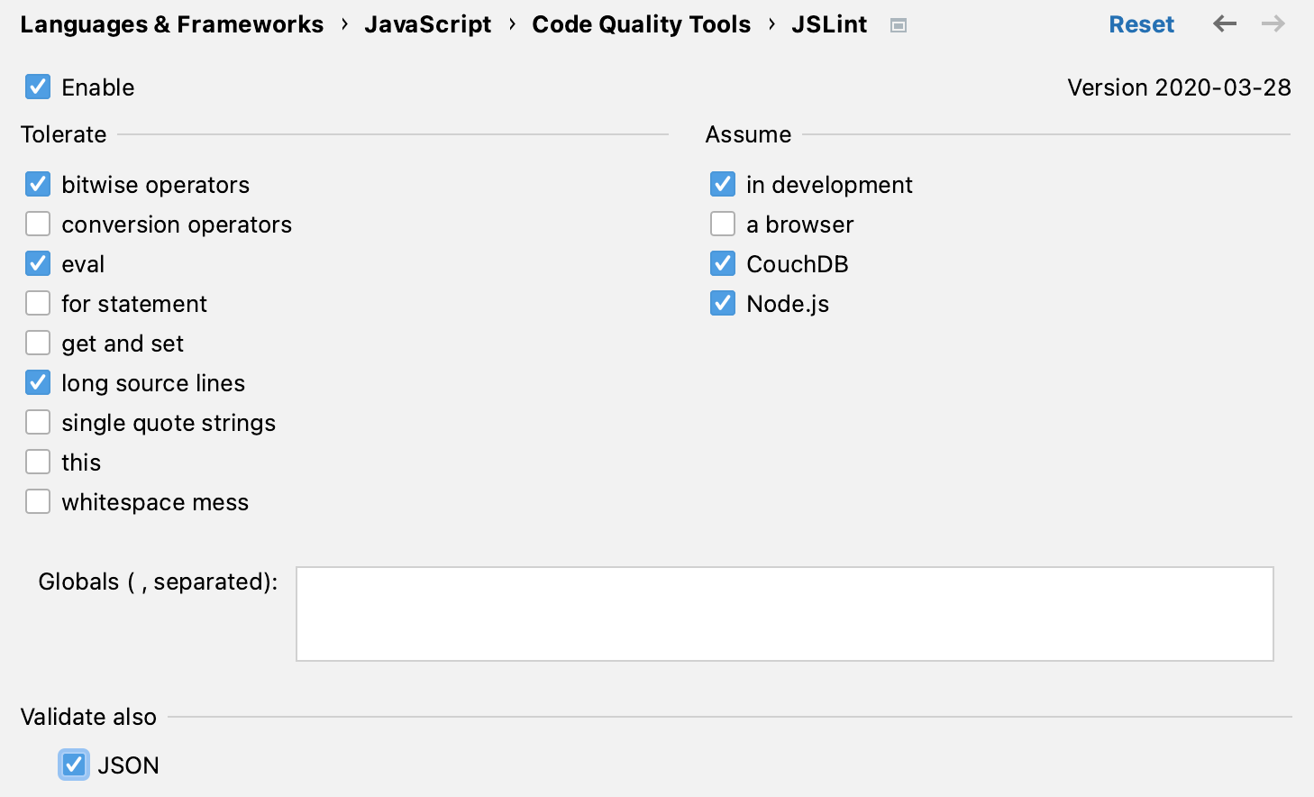This screenshot has width=1314, height=797.
Task: Go to Code Quality Tools breadcrumb
Action: (x=641, y=24)
